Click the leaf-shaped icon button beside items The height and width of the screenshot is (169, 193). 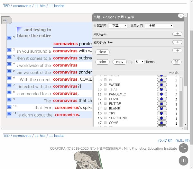(177, 62)
